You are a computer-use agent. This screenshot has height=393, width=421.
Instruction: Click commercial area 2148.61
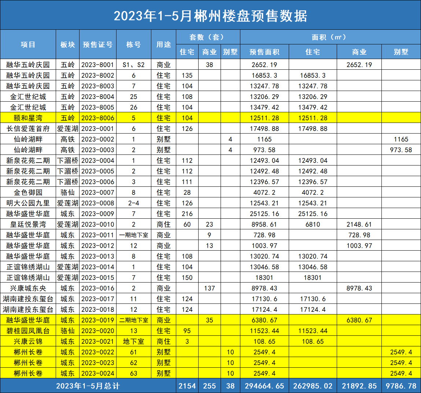point(359,225)
